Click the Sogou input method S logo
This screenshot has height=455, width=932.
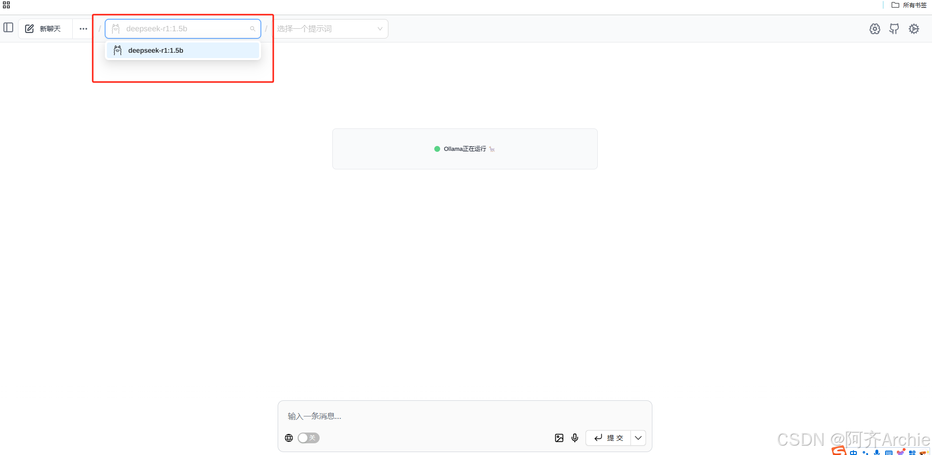click(839, 451)
